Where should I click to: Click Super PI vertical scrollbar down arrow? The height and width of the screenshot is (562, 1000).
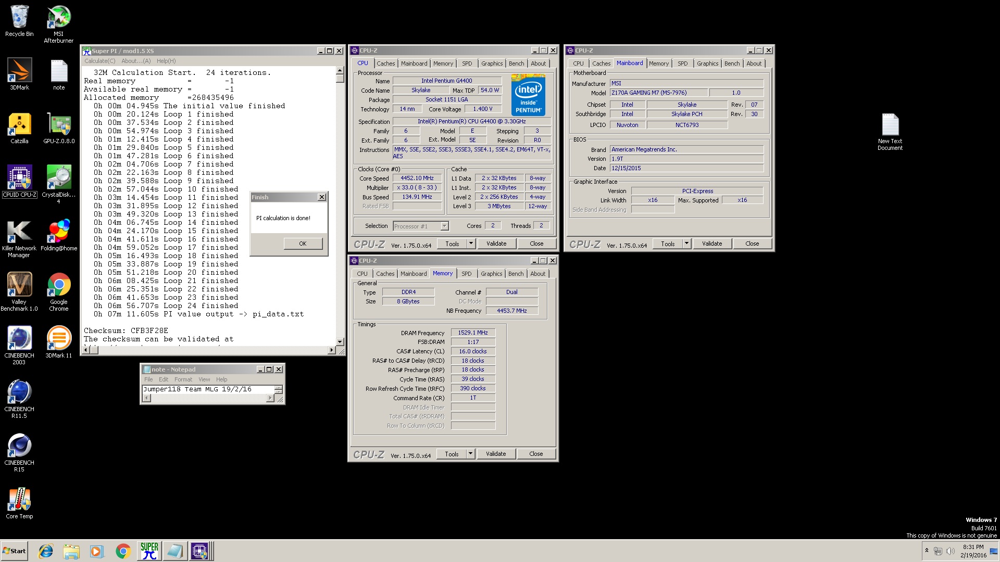tap(340, 342)
